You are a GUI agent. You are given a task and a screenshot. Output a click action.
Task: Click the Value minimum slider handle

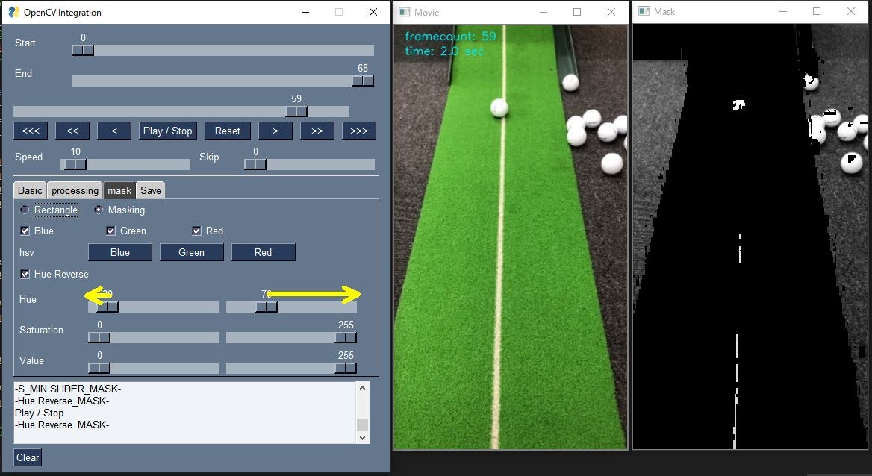99,368
